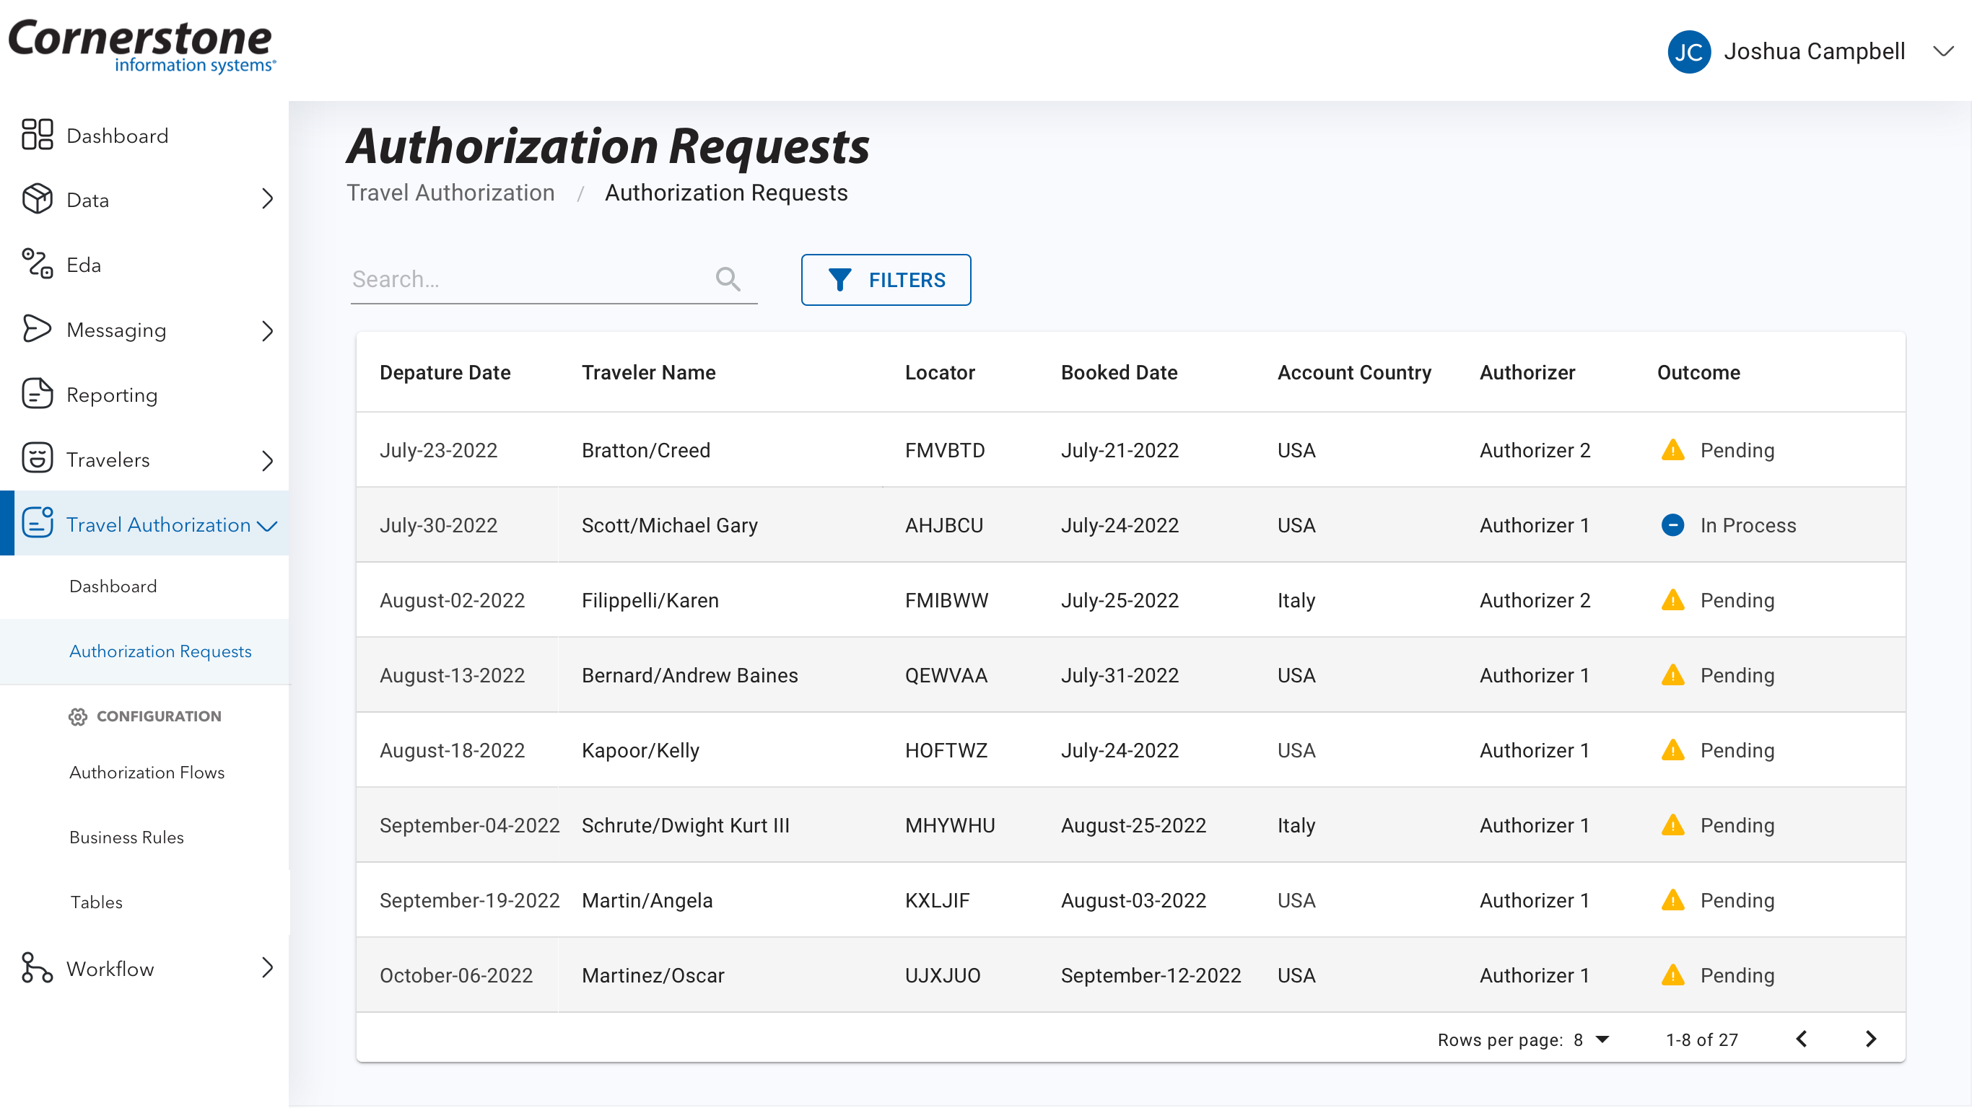Expand the Data menu chevron

(x=267, y=199)
